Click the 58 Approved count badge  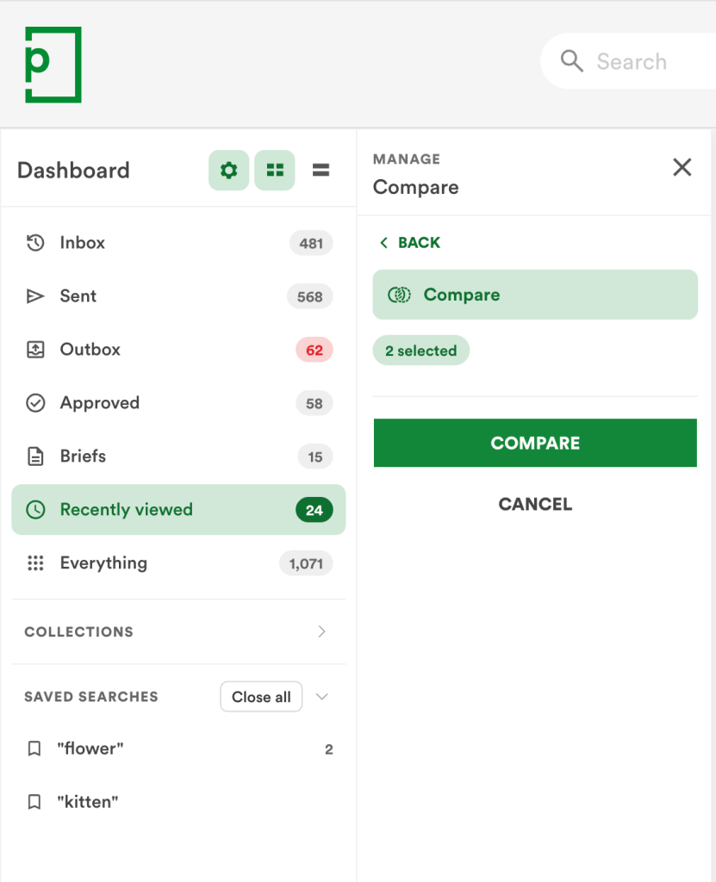pyautogui.click(x=314, y=403)
